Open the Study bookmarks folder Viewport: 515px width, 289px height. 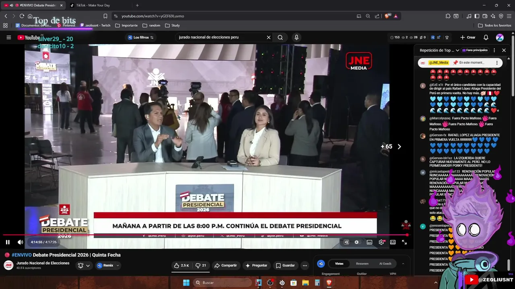tap(173, 25)
